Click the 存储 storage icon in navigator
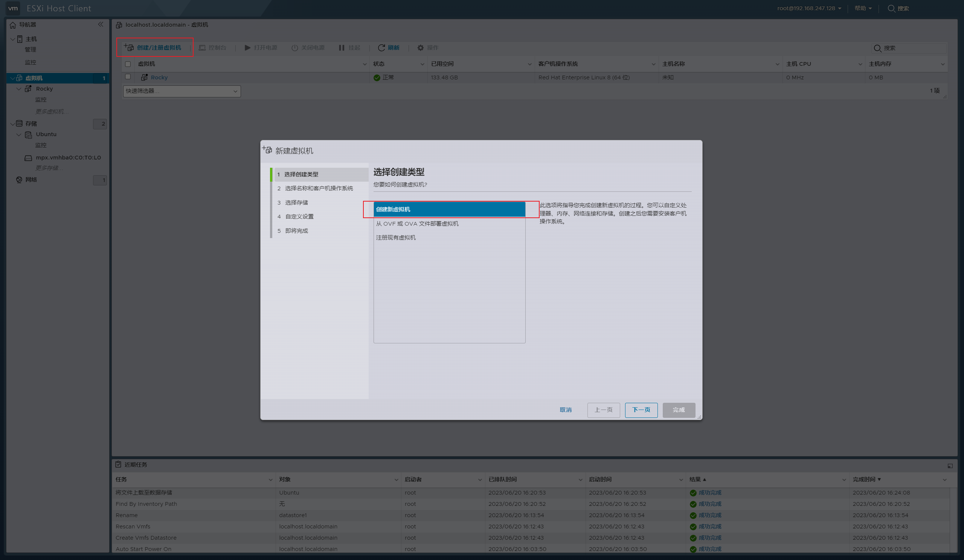This screenshot has height=560, width=964. [20, 123]
